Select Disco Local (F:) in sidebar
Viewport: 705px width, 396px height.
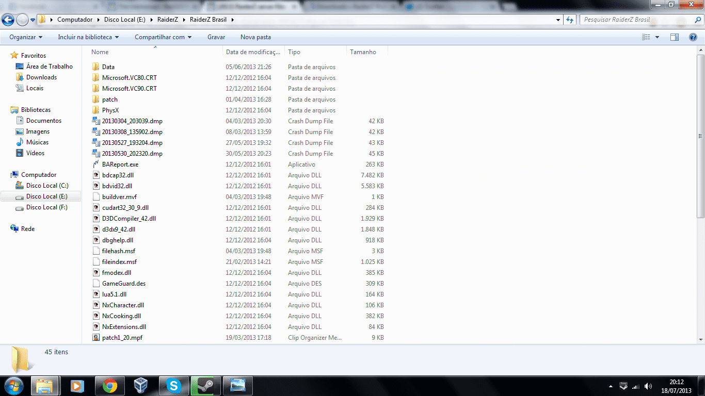point(46,207)
